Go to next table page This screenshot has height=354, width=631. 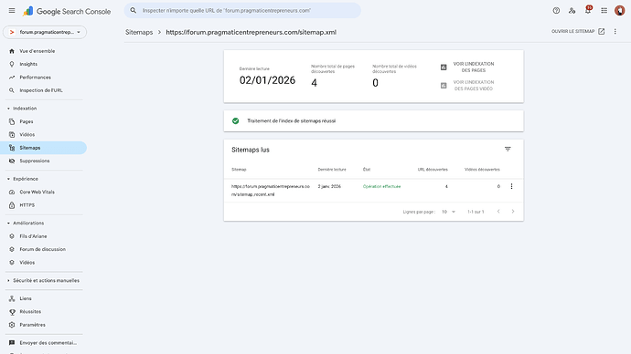coord(513,212)
